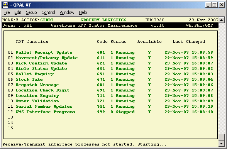
Task: Select the Location Check Digit row
Action: point(110,90)
